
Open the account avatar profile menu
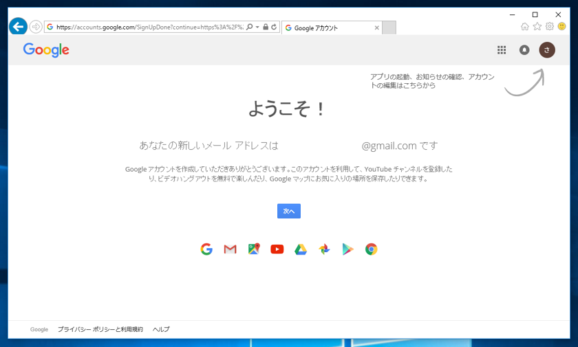pos(547,49)
